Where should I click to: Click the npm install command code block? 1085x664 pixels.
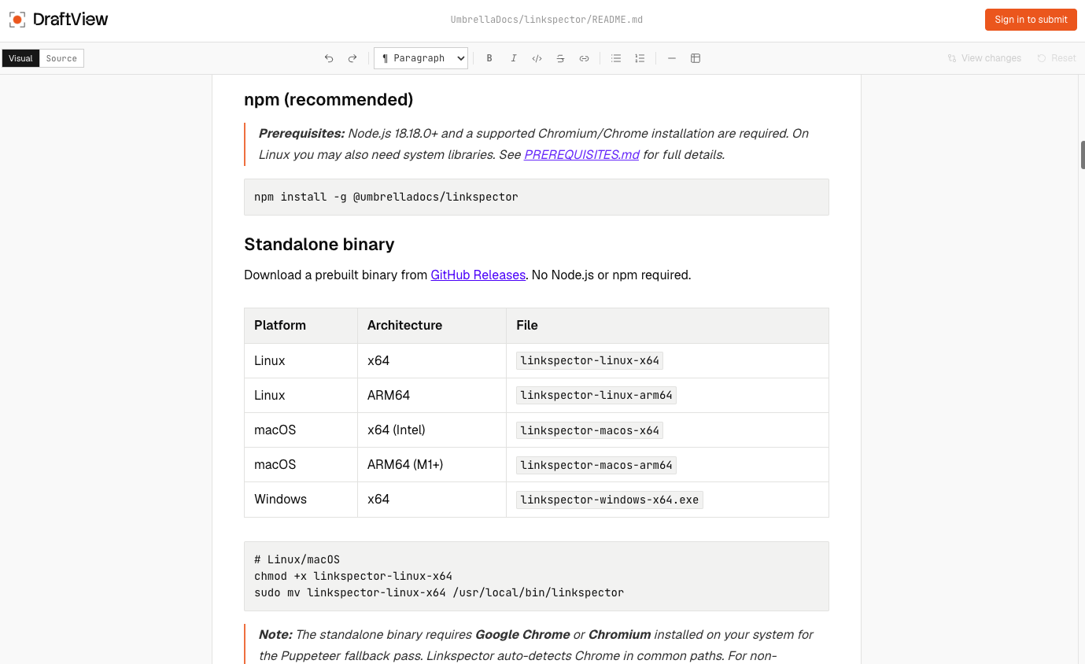pyautogui.click(x=537, y=197)
